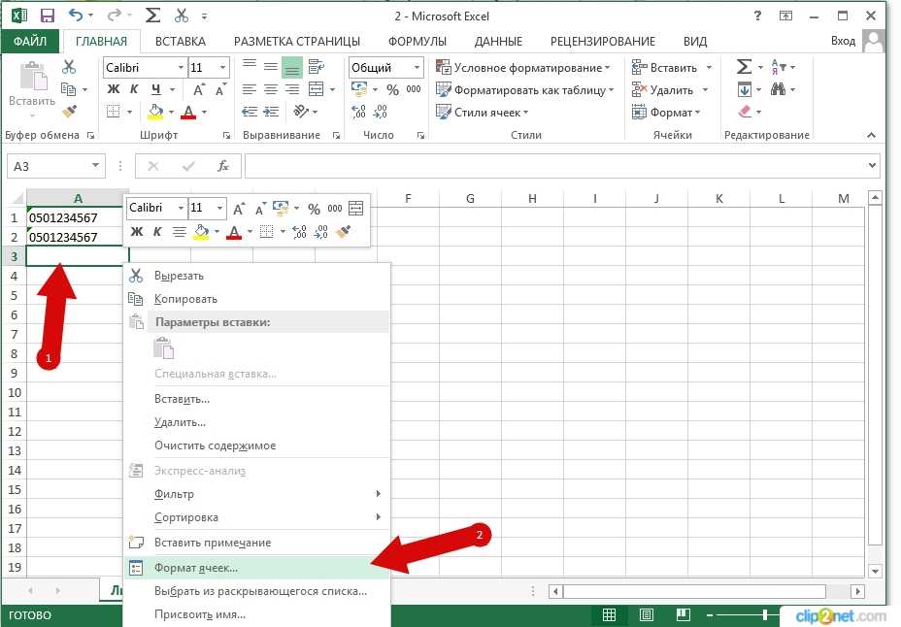The width and height of the screenshot is (901, 627).
Task: Open ribbon font size 11 dropdown
Action: (223, 68)
